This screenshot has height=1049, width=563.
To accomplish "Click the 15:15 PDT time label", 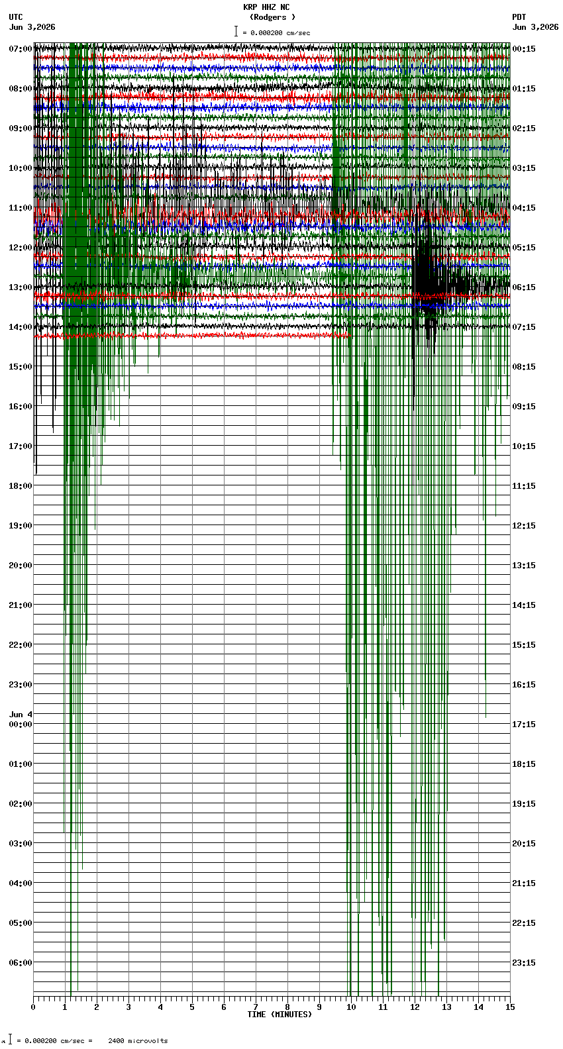I will click(524, 645).
